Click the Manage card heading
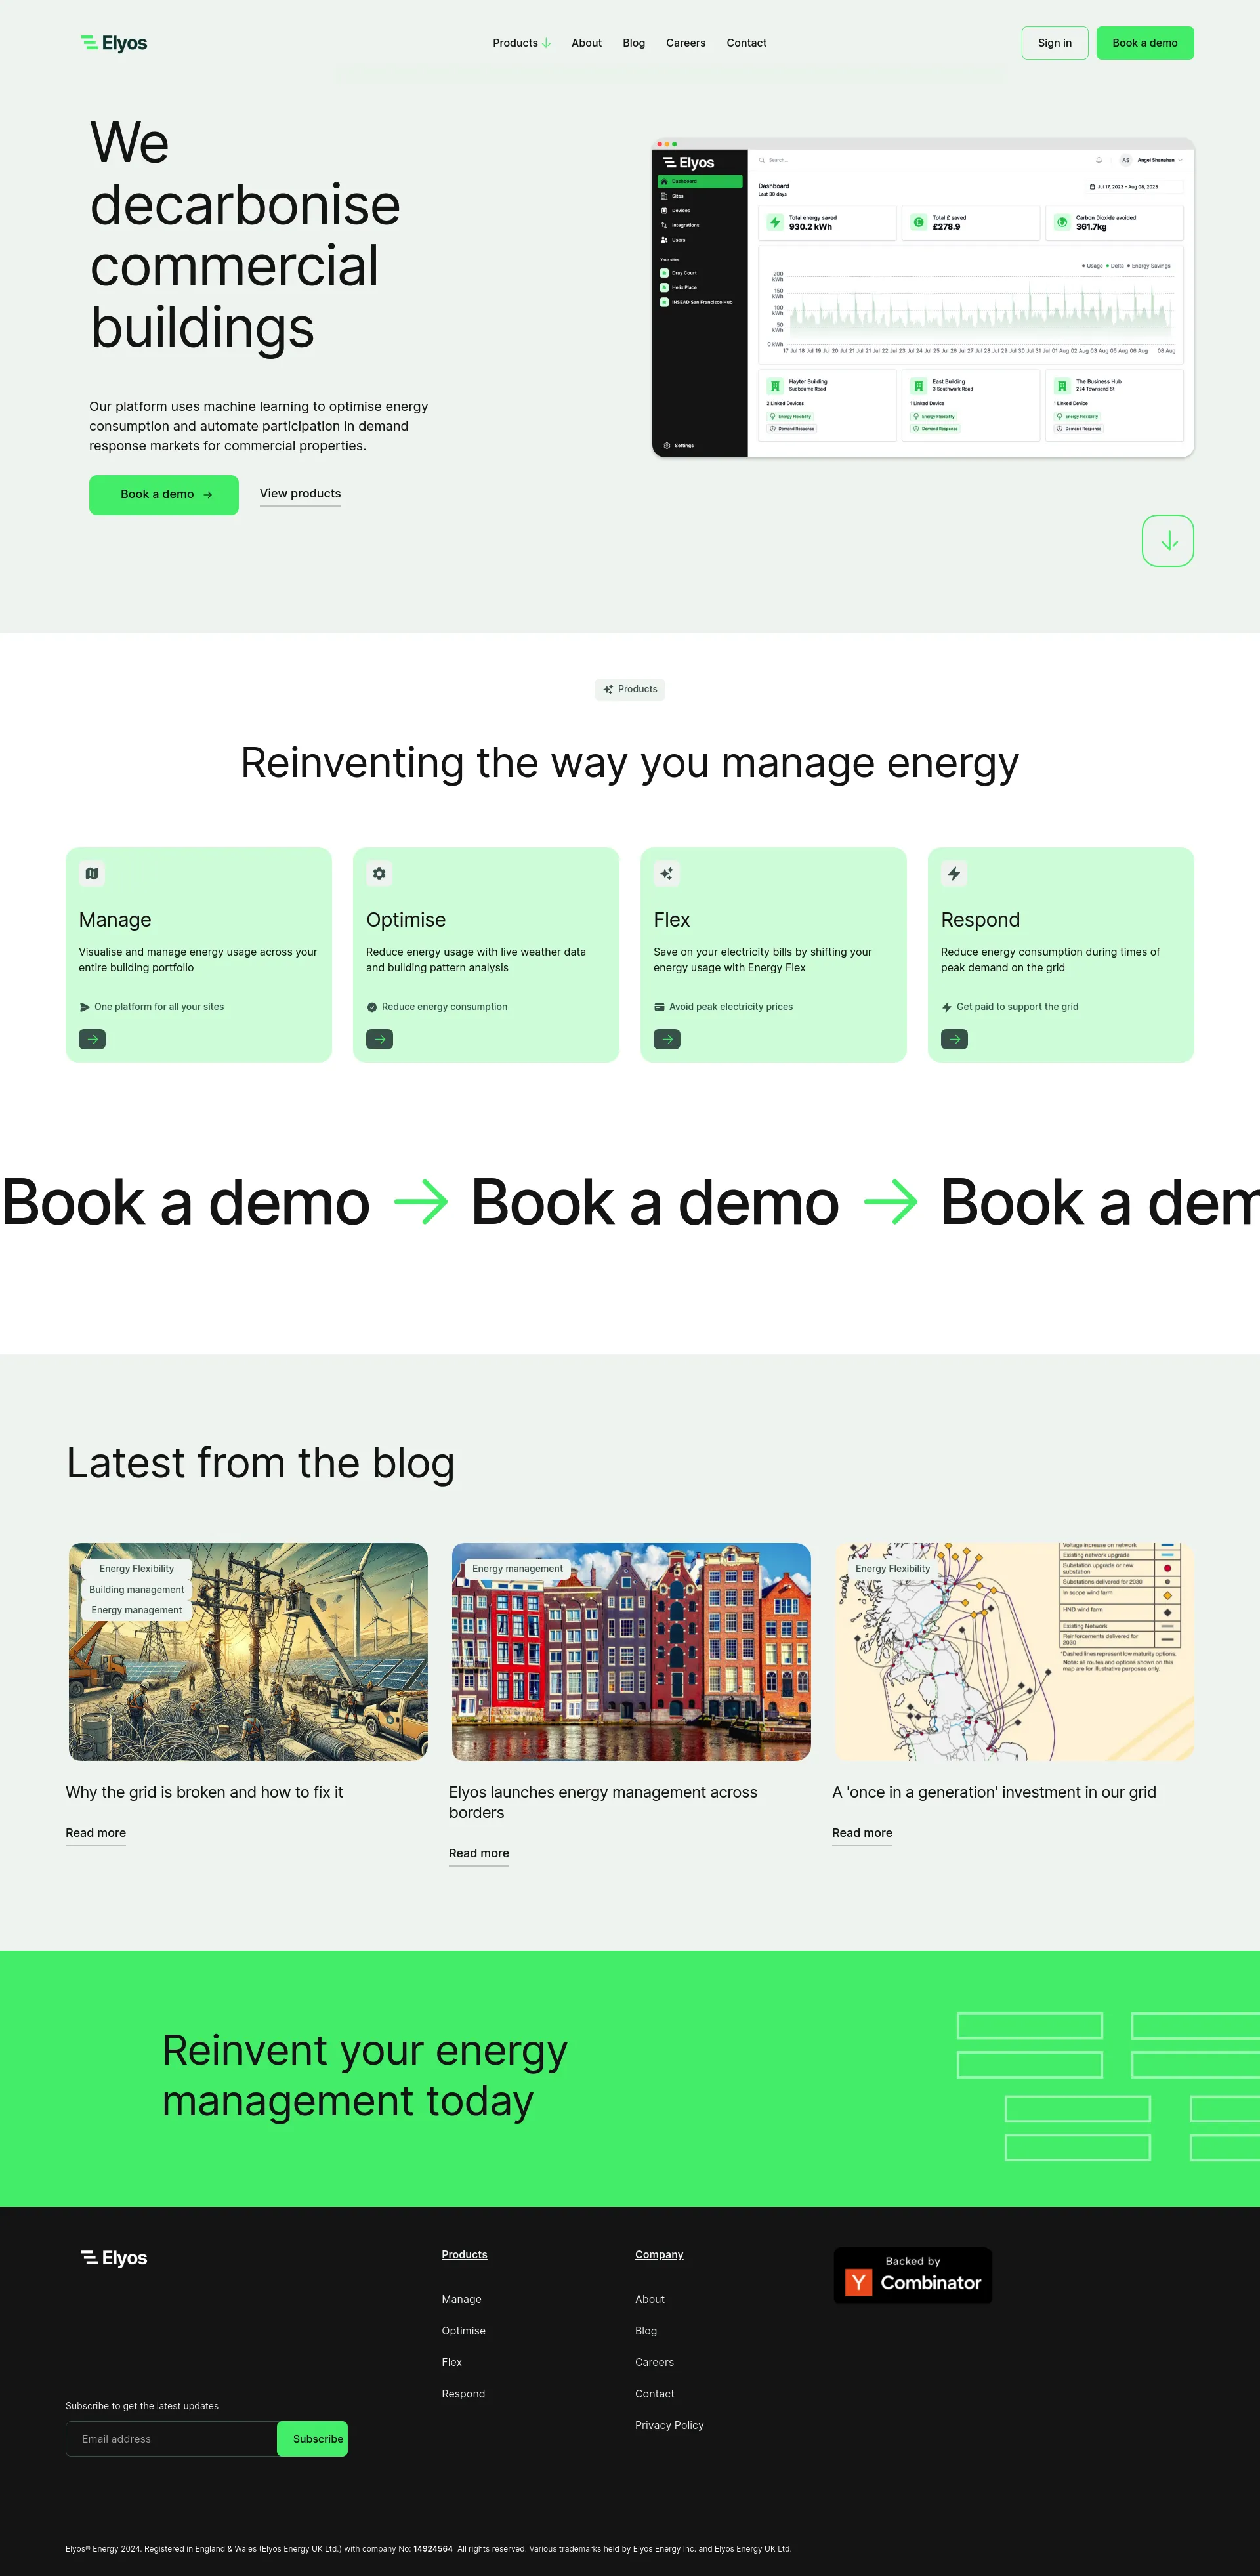 (x=115, y=920)
